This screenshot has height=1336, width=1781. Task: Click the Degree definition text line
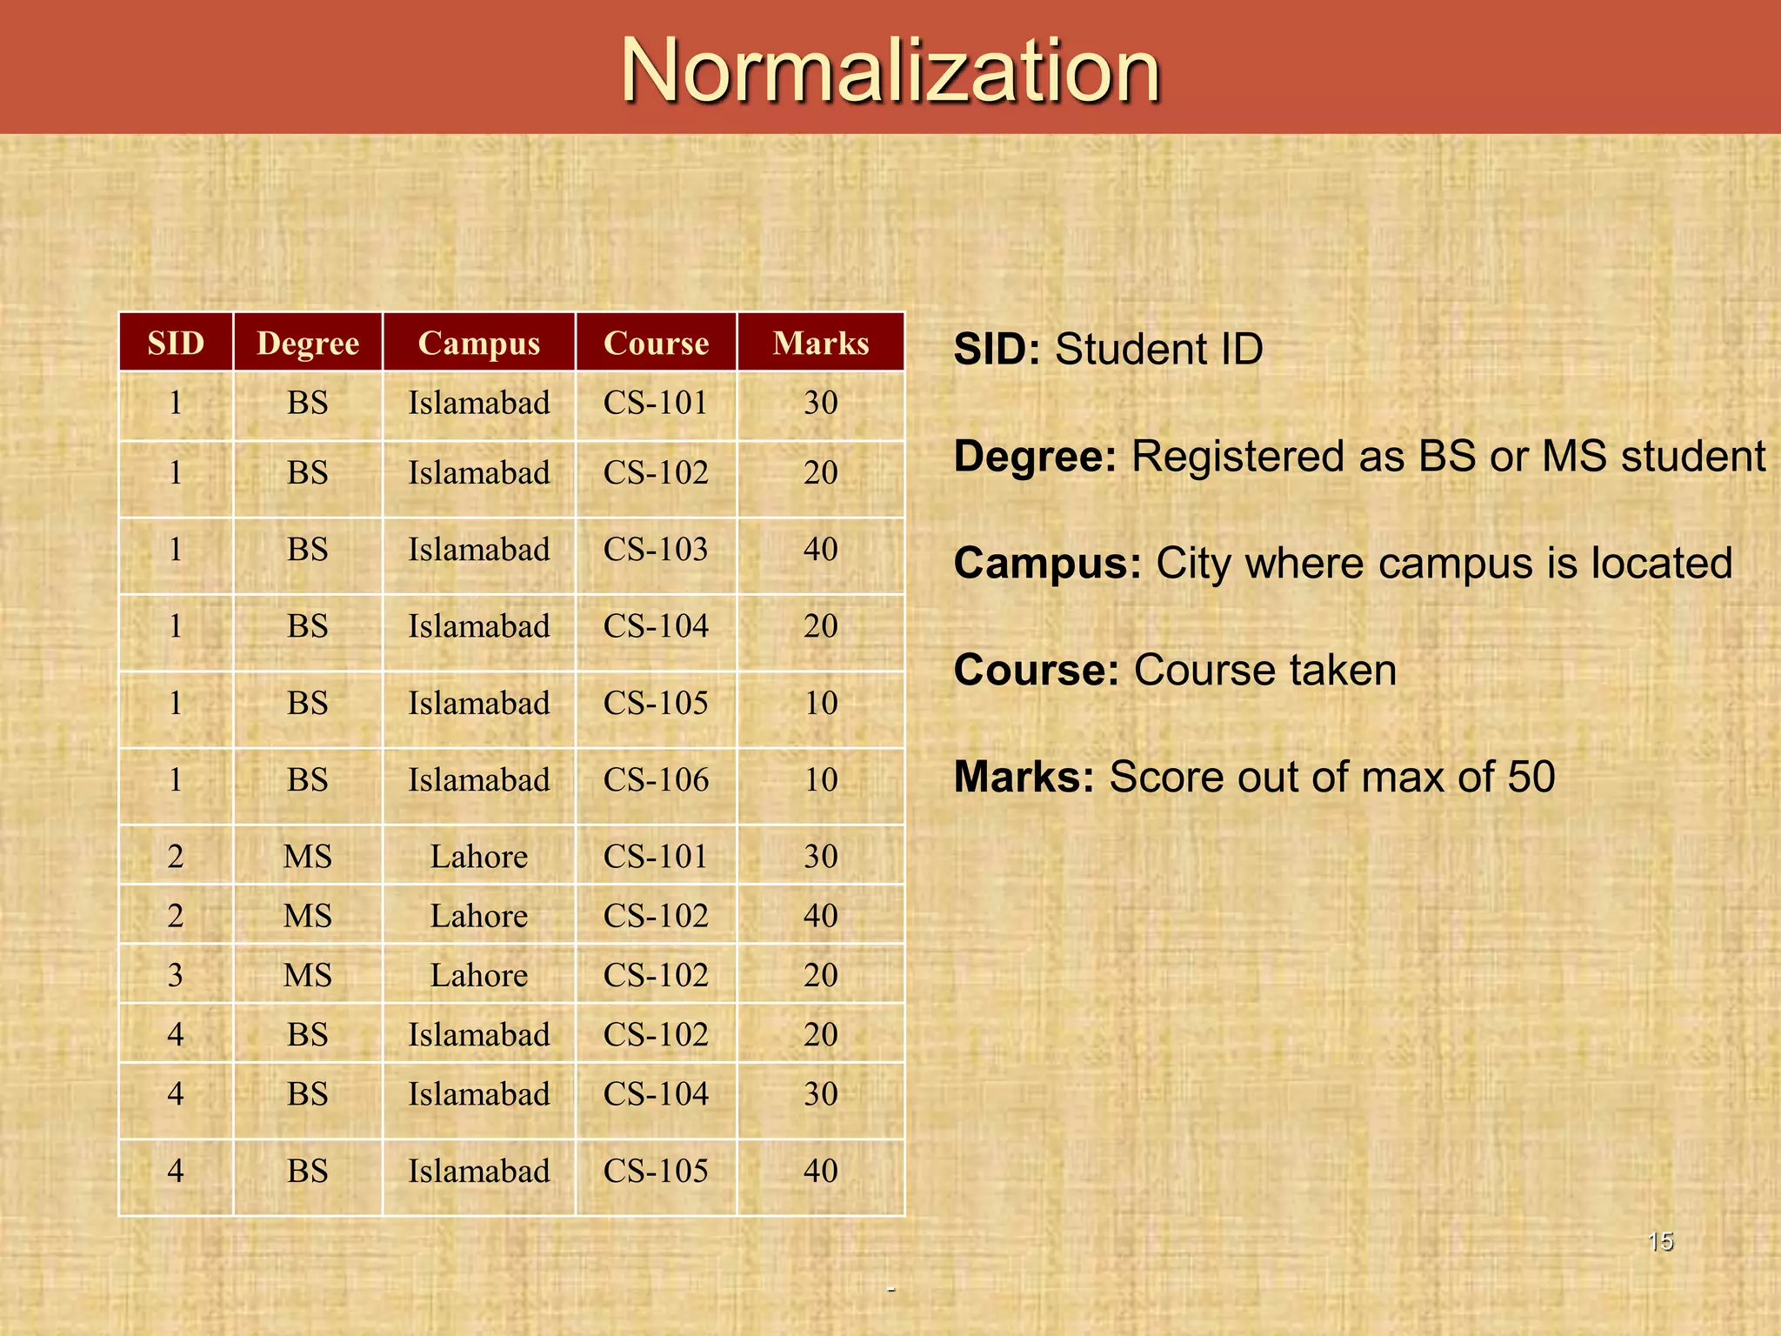(x=1359, y=457)
